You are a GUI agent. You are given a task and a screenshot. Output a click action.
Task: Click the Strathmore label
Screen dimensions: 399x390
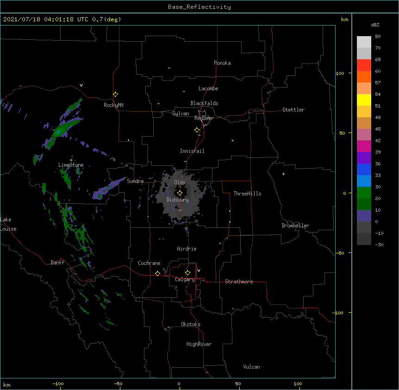[x=239, y=282]
